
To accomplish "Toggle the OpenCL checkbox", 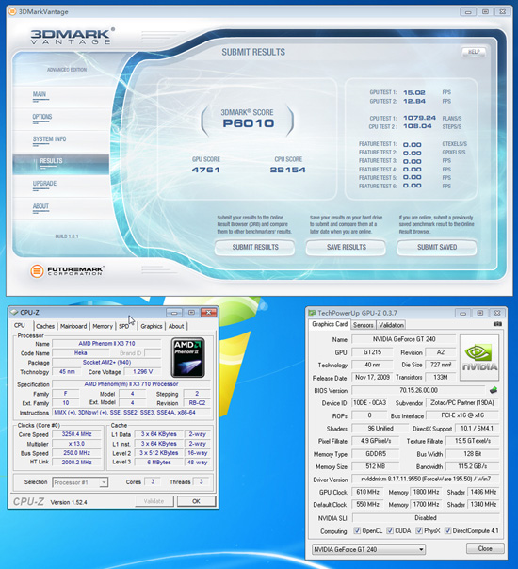I will (x=357, y=531).
